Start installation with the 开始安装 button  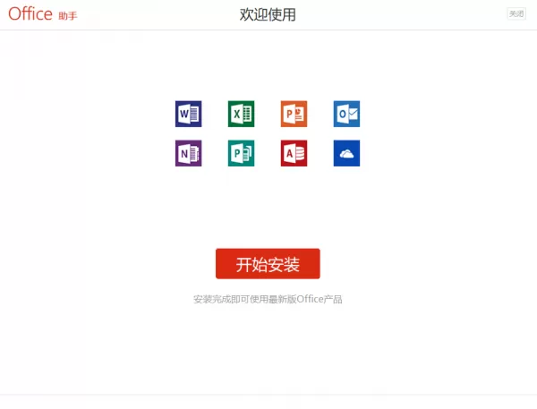[x=268, y=264]
